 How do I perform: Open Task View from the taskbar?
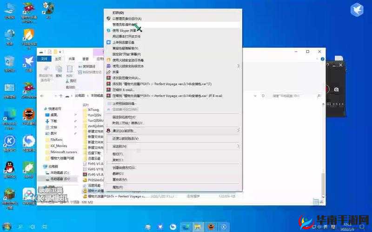point(44,226)
